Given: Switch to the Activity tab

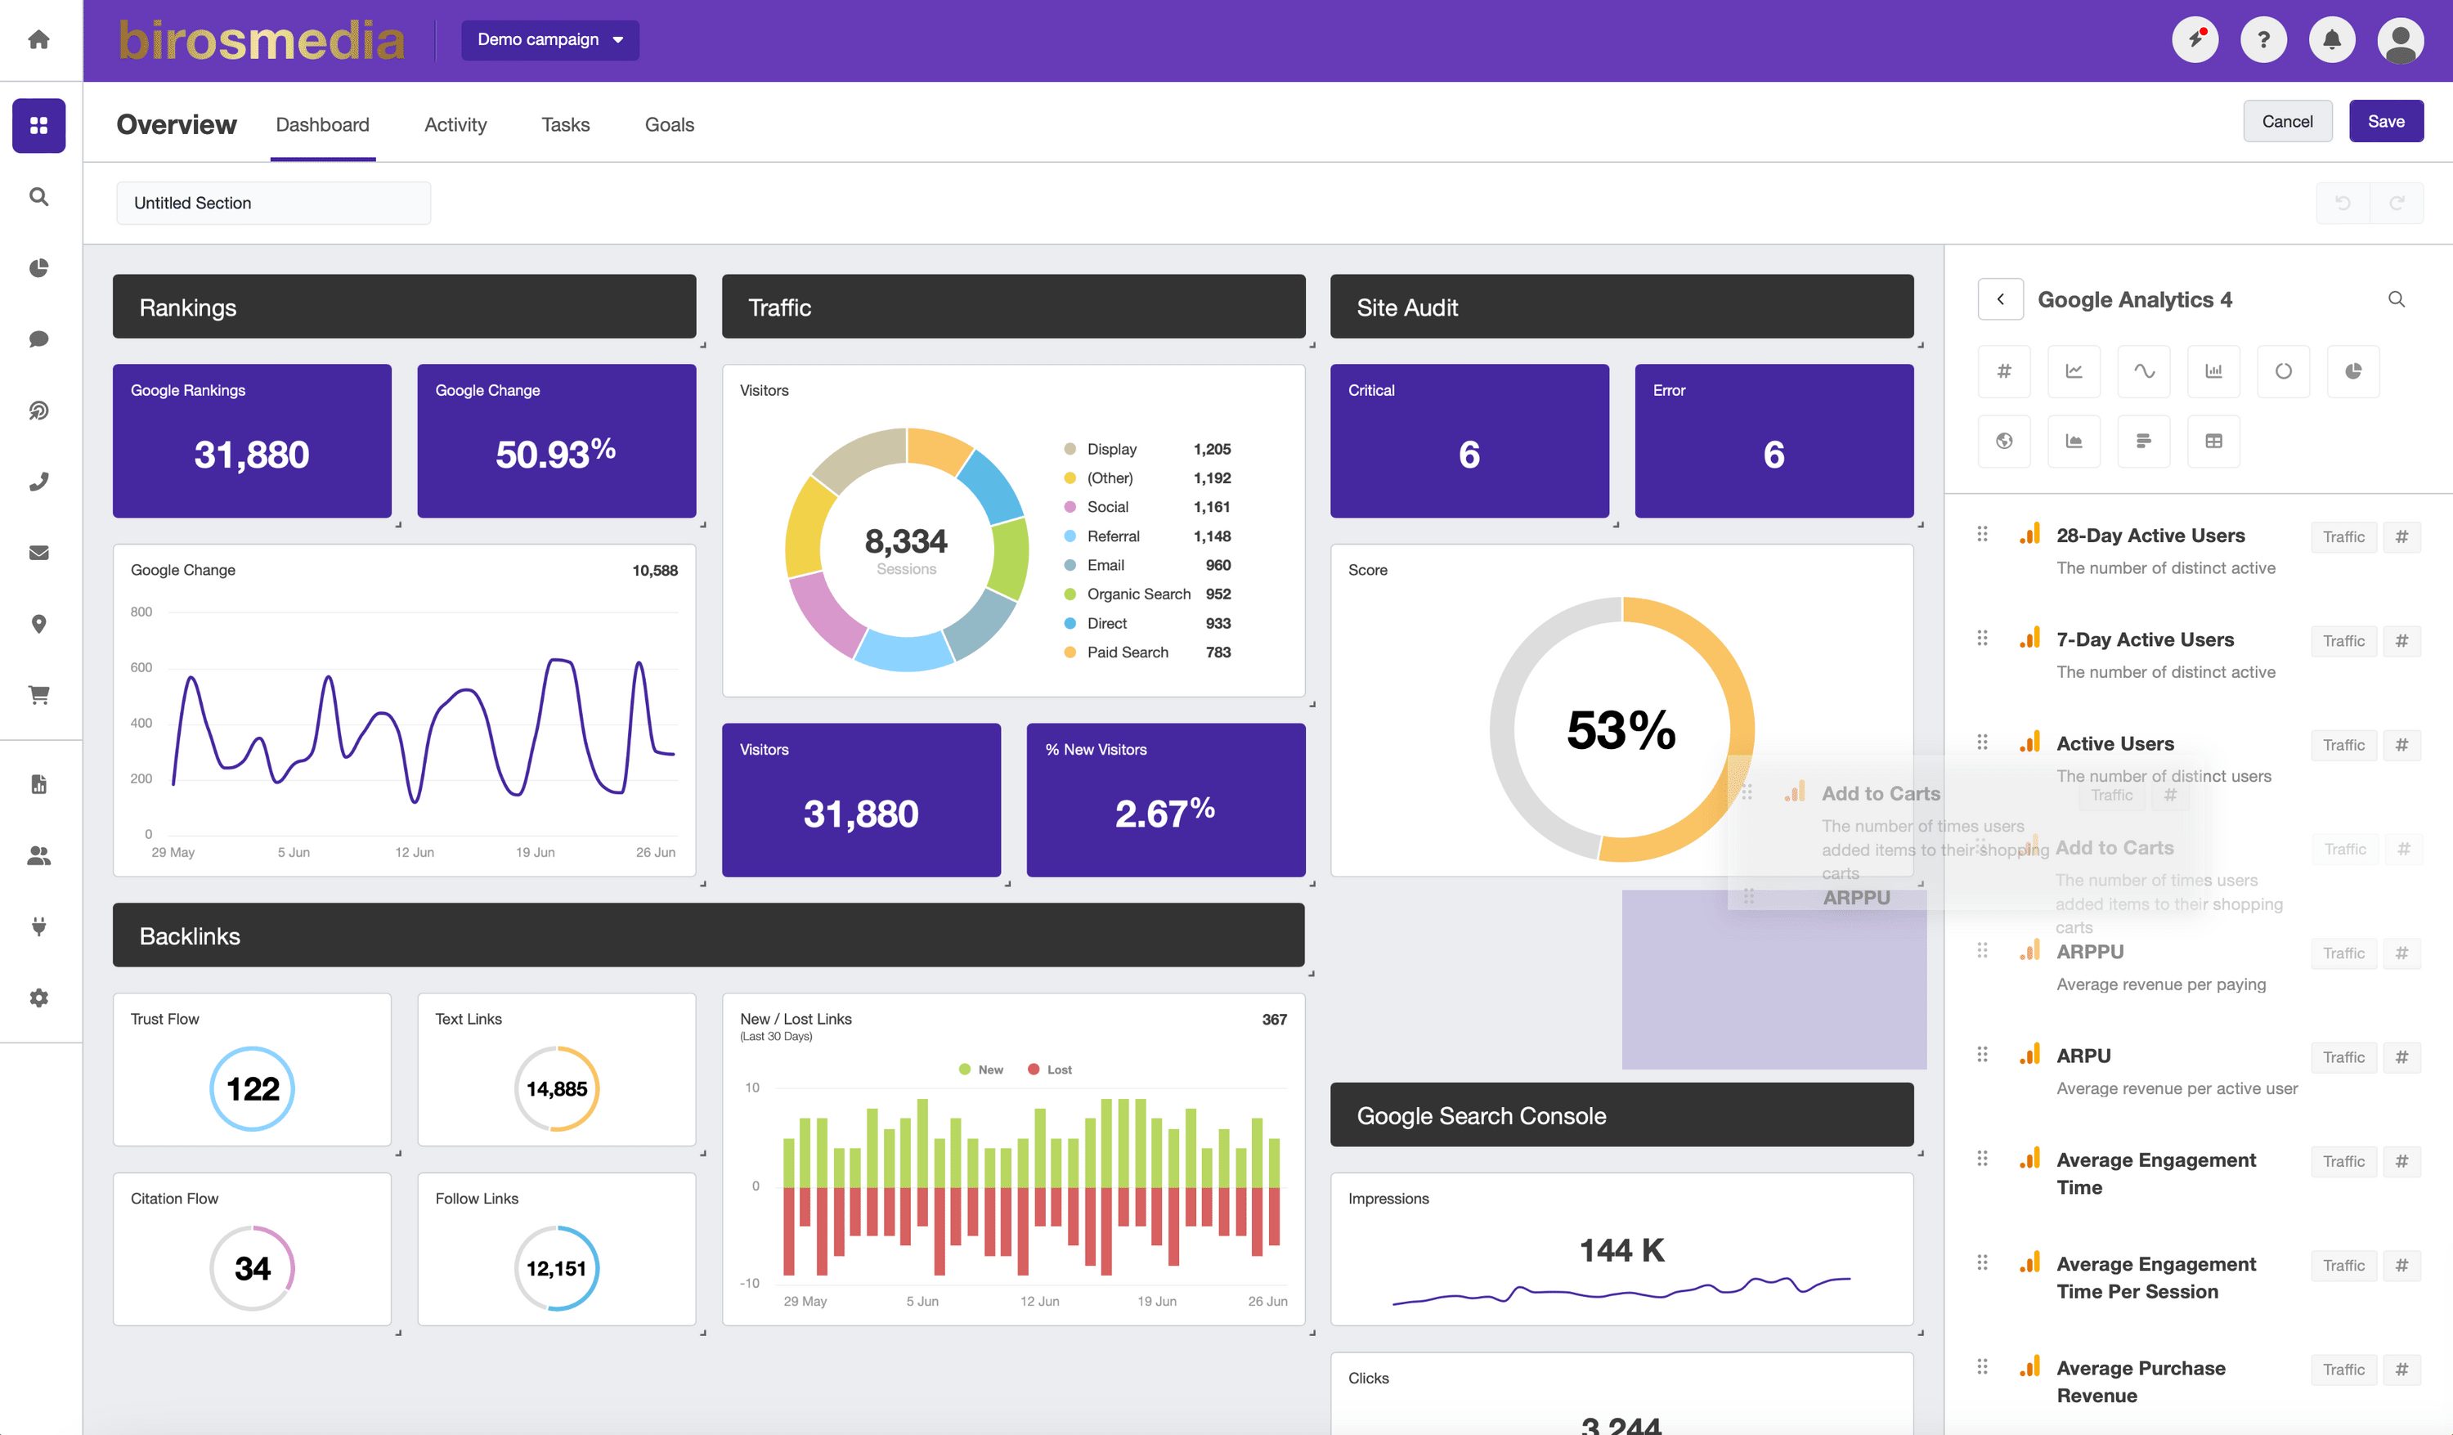Looking at the screenshot, I should [x=455, y=124].
